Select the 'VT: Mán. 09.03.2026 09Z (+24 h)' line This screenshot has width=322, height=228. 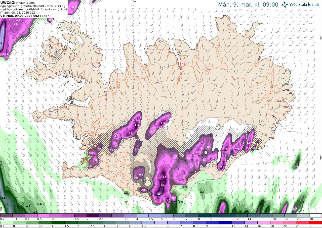[x=25, y=16]
